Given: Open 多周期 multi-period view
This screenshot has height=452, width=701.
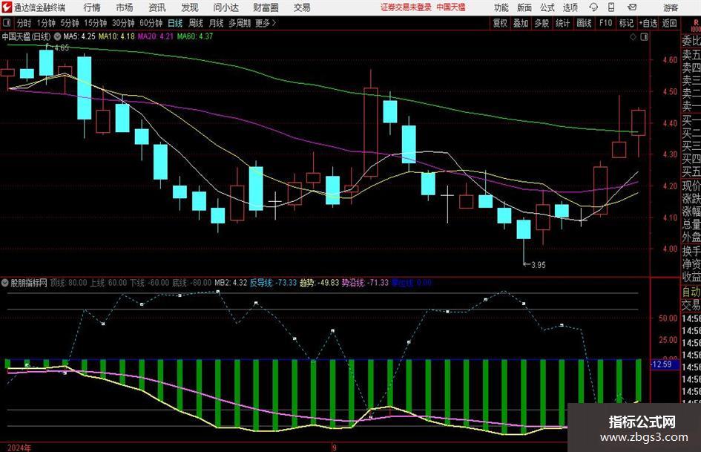Looking at the screenshot, I should (240, 23).
